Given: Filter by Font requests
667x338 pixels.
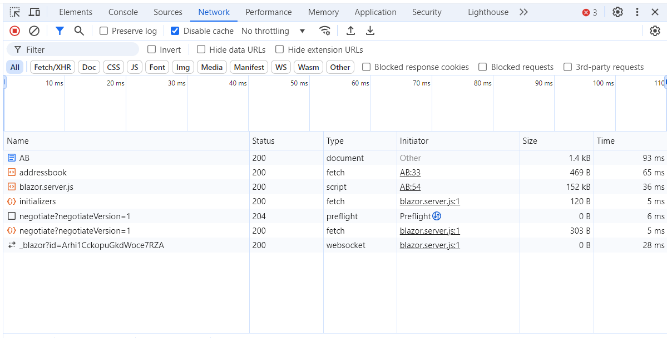Looking at the screenshot, I should [x=157, y=67].
